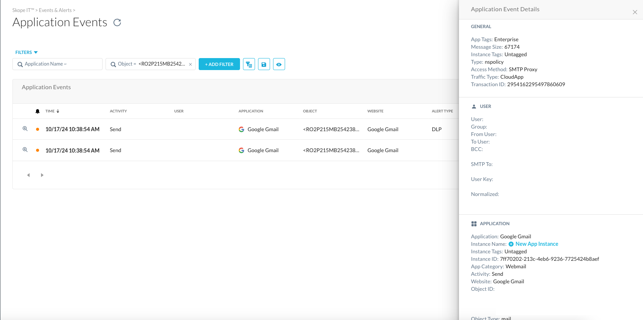
Task: Click the Events & Alerts breadcrumb
Action: (55, 10)
